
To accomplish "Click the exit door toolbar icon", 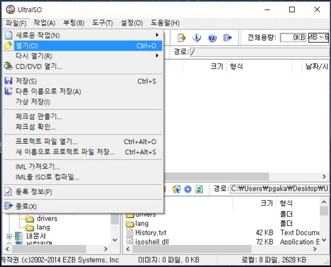I will coord(227,38).
